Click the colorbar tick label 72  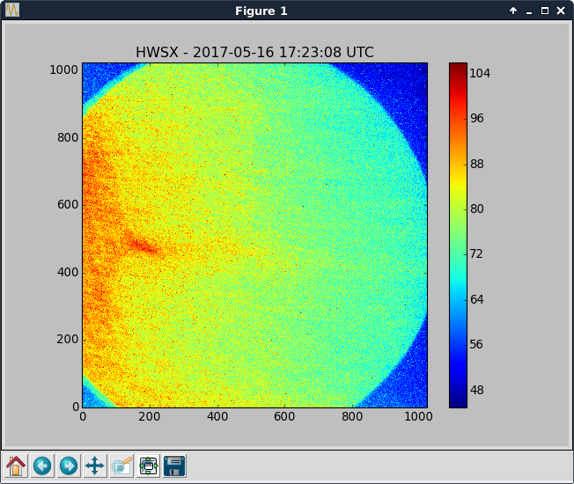[476, 254]
